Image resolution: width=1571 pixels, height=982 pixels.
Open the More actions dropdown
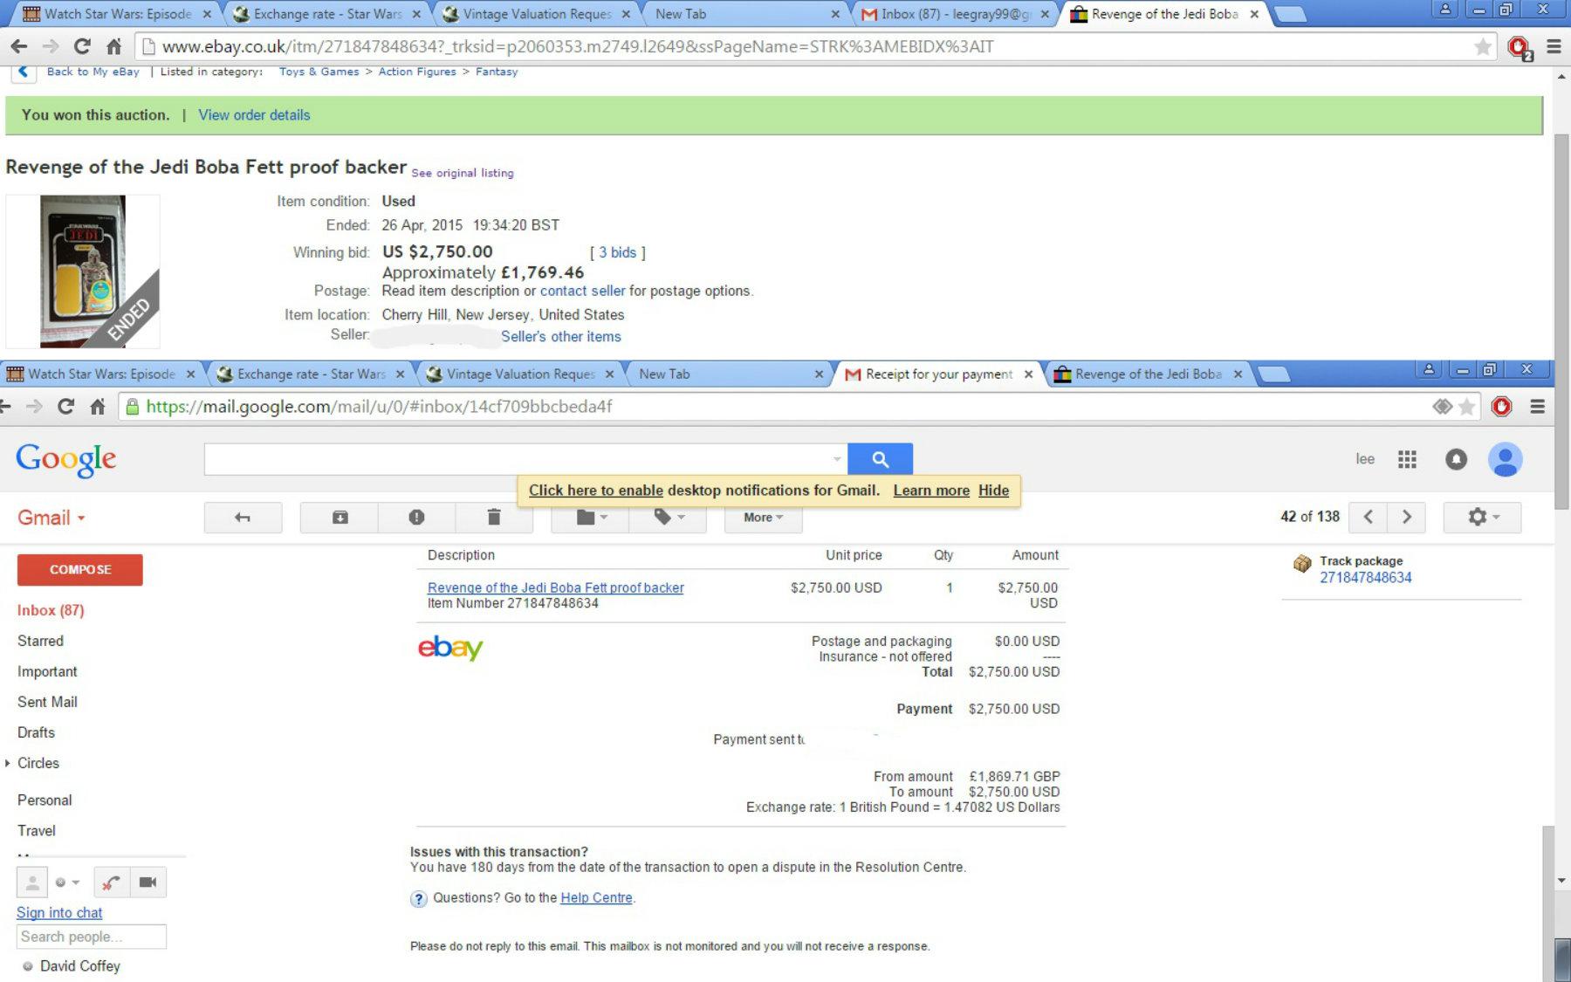tap(763, 518)
